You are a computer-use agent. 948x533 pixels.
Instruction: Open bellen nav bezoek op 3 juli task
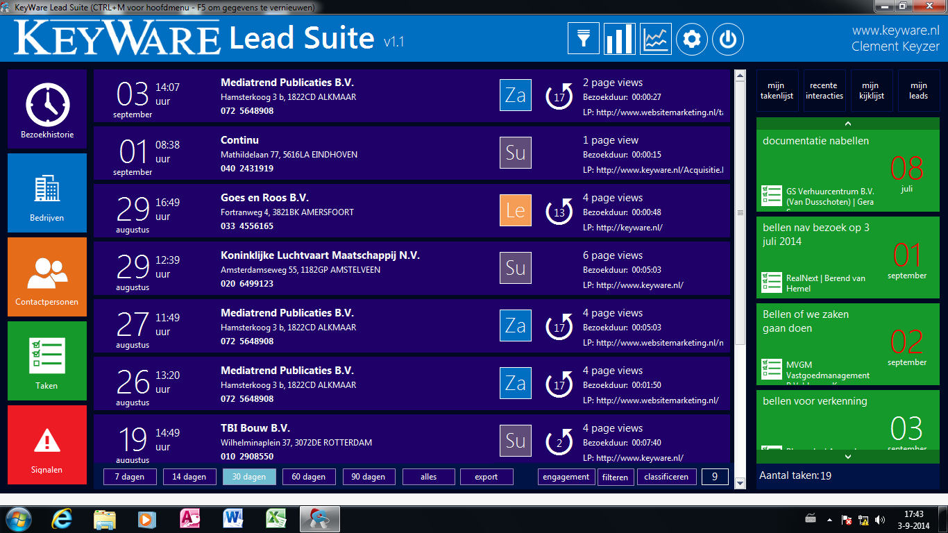click(847, 258)
